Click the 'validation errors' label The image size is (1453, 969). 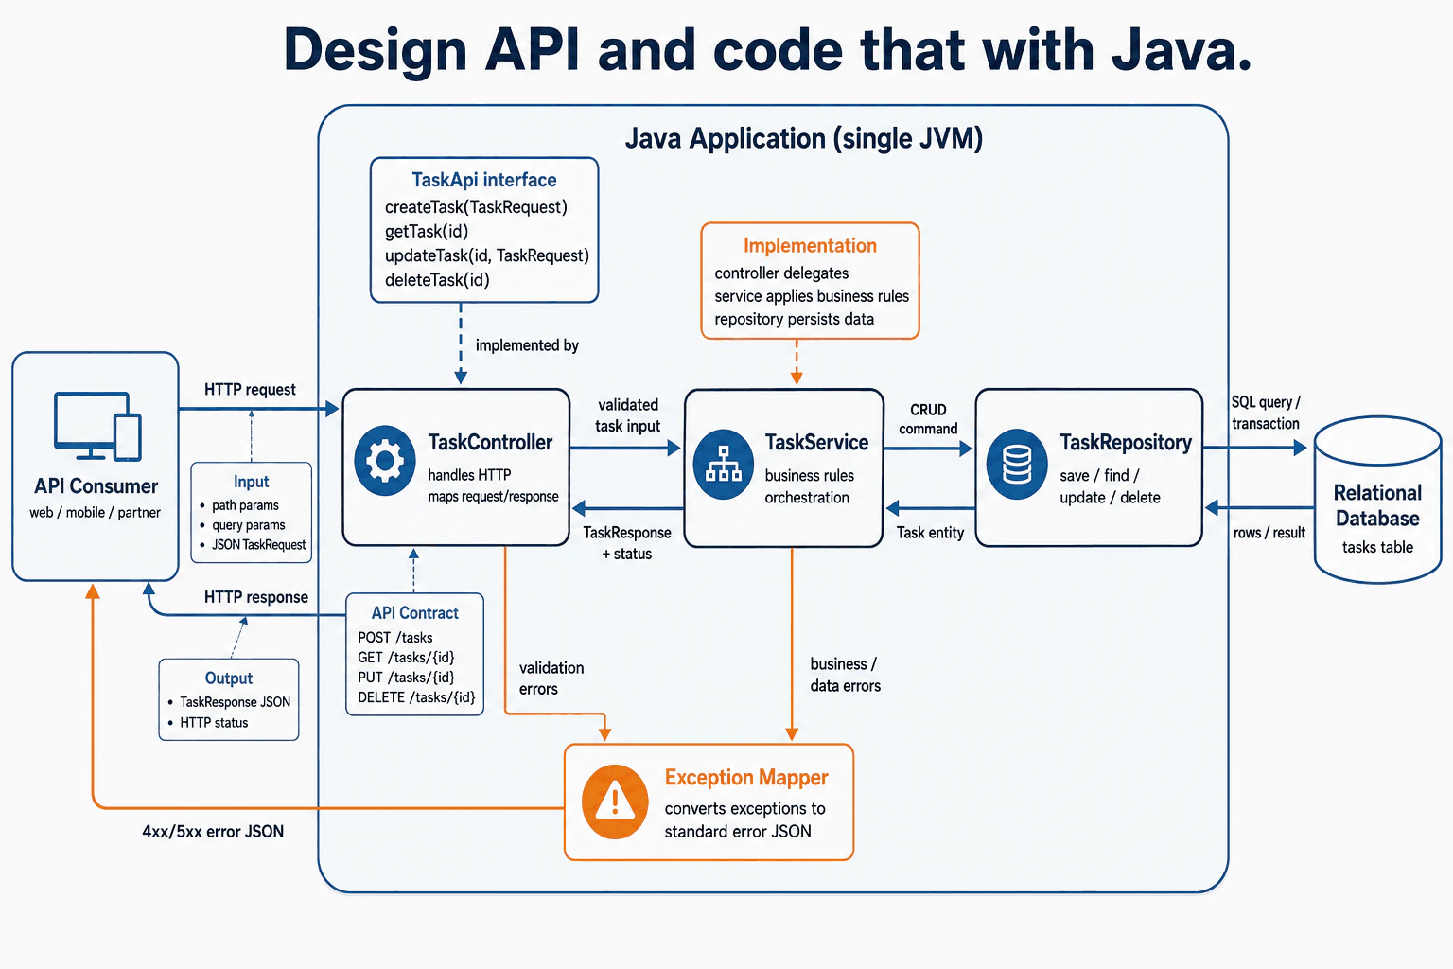551,678
